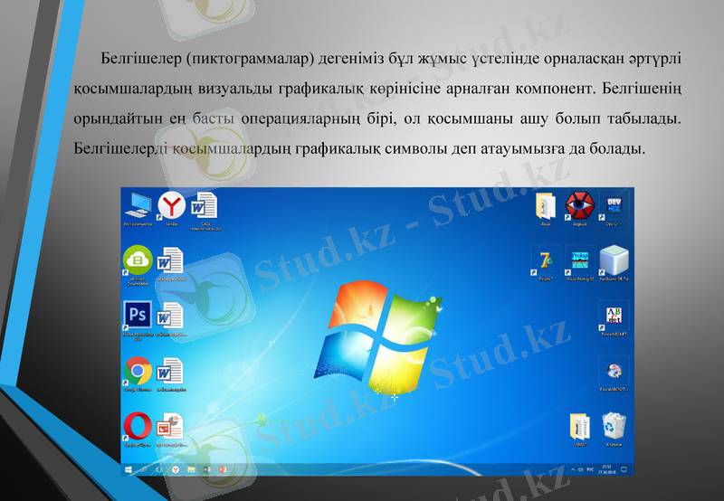
Task: Open File Explorer from the taskbar
Action: pyautogui.click(x=191, y=469)
